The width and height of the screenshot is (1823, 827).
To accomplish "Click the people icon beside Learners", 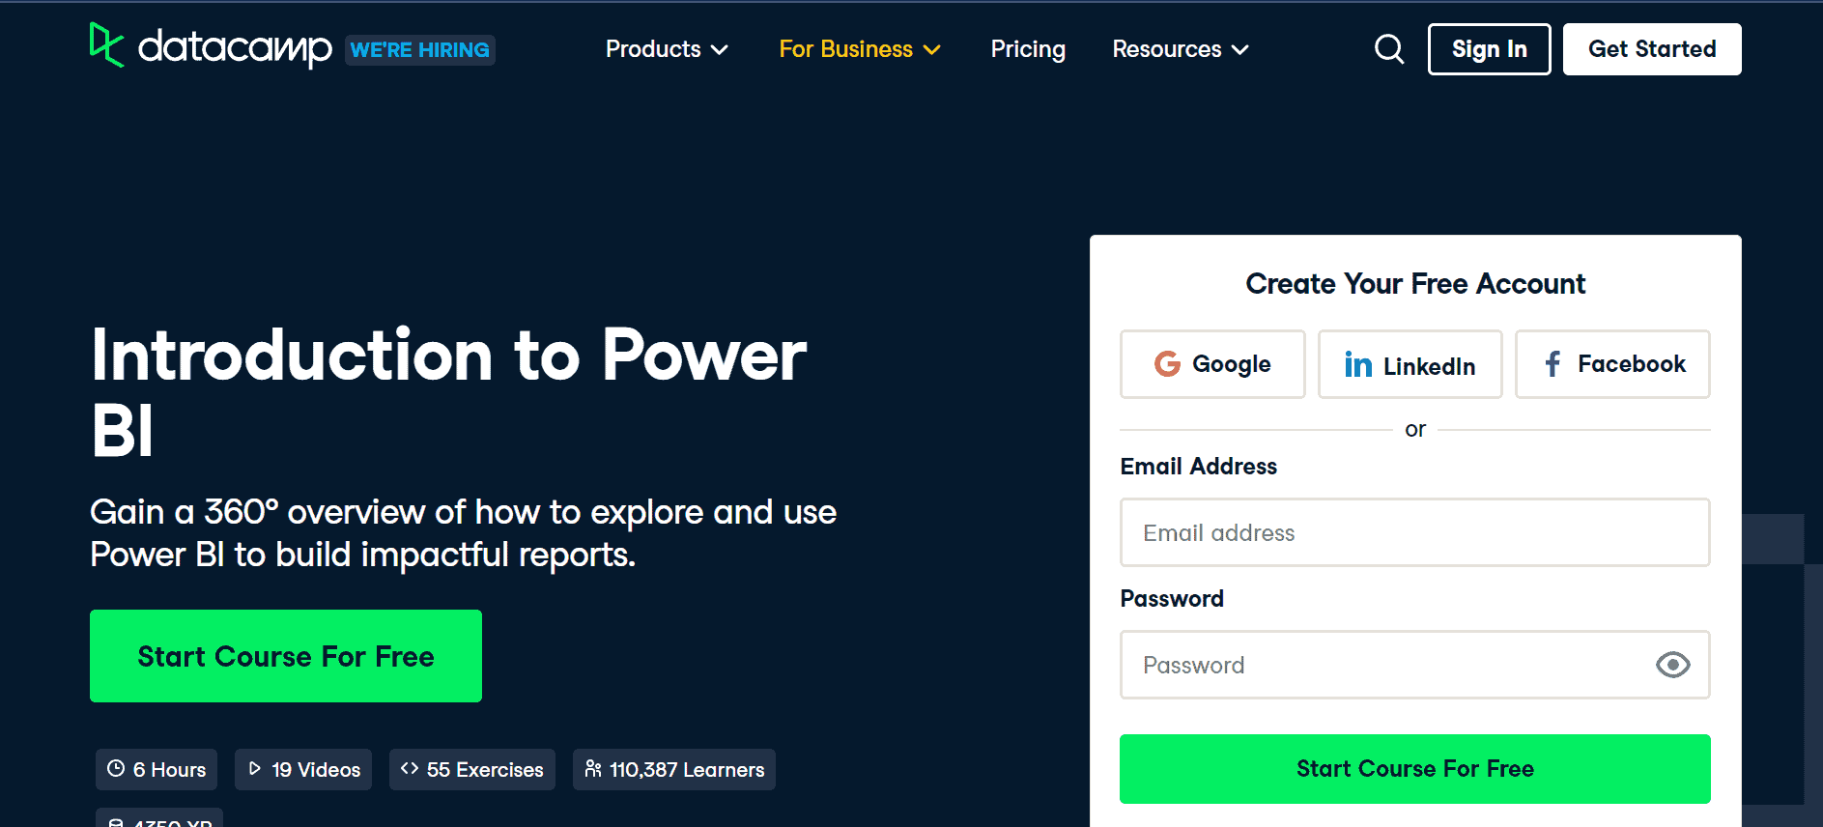I will pyautogui.click(x=593, y=769).
